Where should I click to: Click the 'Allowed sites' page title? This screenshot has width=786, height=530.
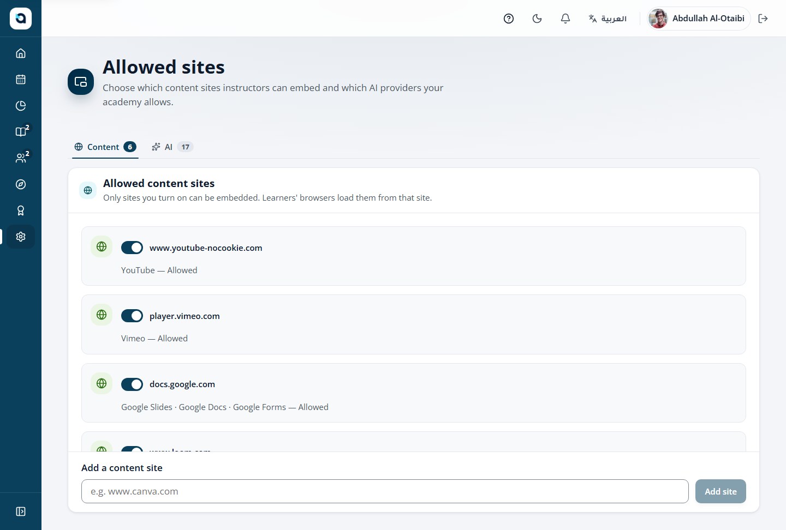point(164,67)
